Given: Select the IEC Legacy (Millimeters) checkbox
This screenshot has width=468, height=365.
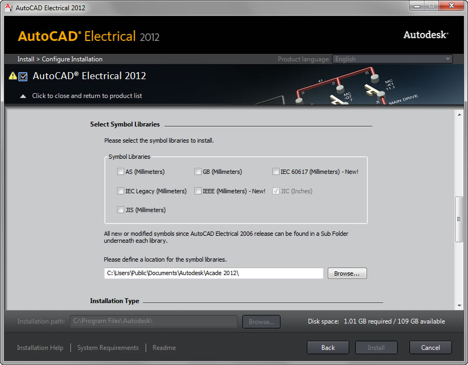Looking at the screenshot, I should [120, 191].
